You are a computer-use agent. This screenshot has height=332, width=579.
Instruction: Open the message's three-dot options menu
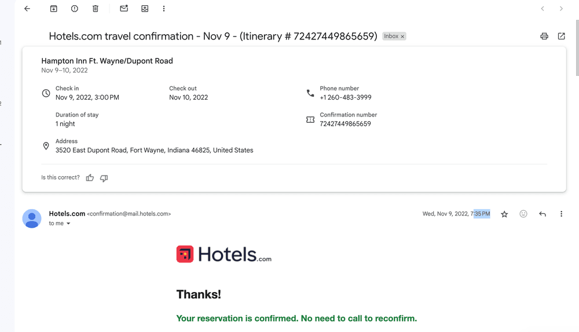[x=561, y=214]
